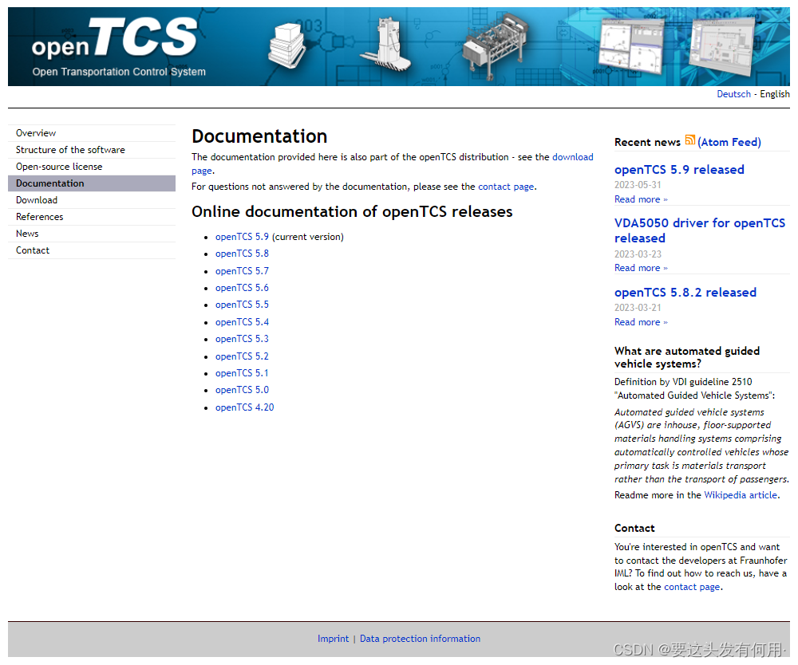Open openTCS 5.9 documentation
This screenshot has width=798, height=665.
pos(242,237)
